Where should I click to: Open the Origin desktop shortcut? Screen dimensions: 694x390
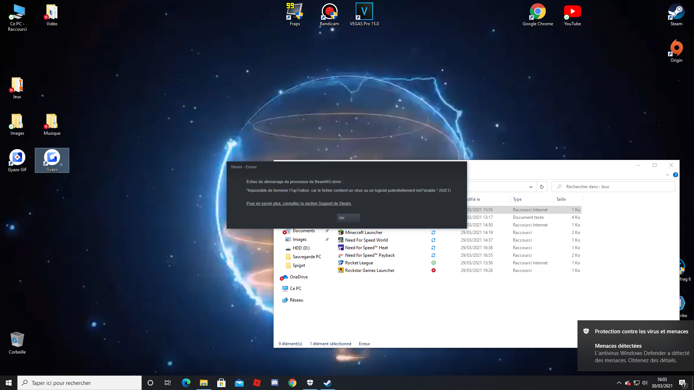pyautogui.click(x=676, y=51)
